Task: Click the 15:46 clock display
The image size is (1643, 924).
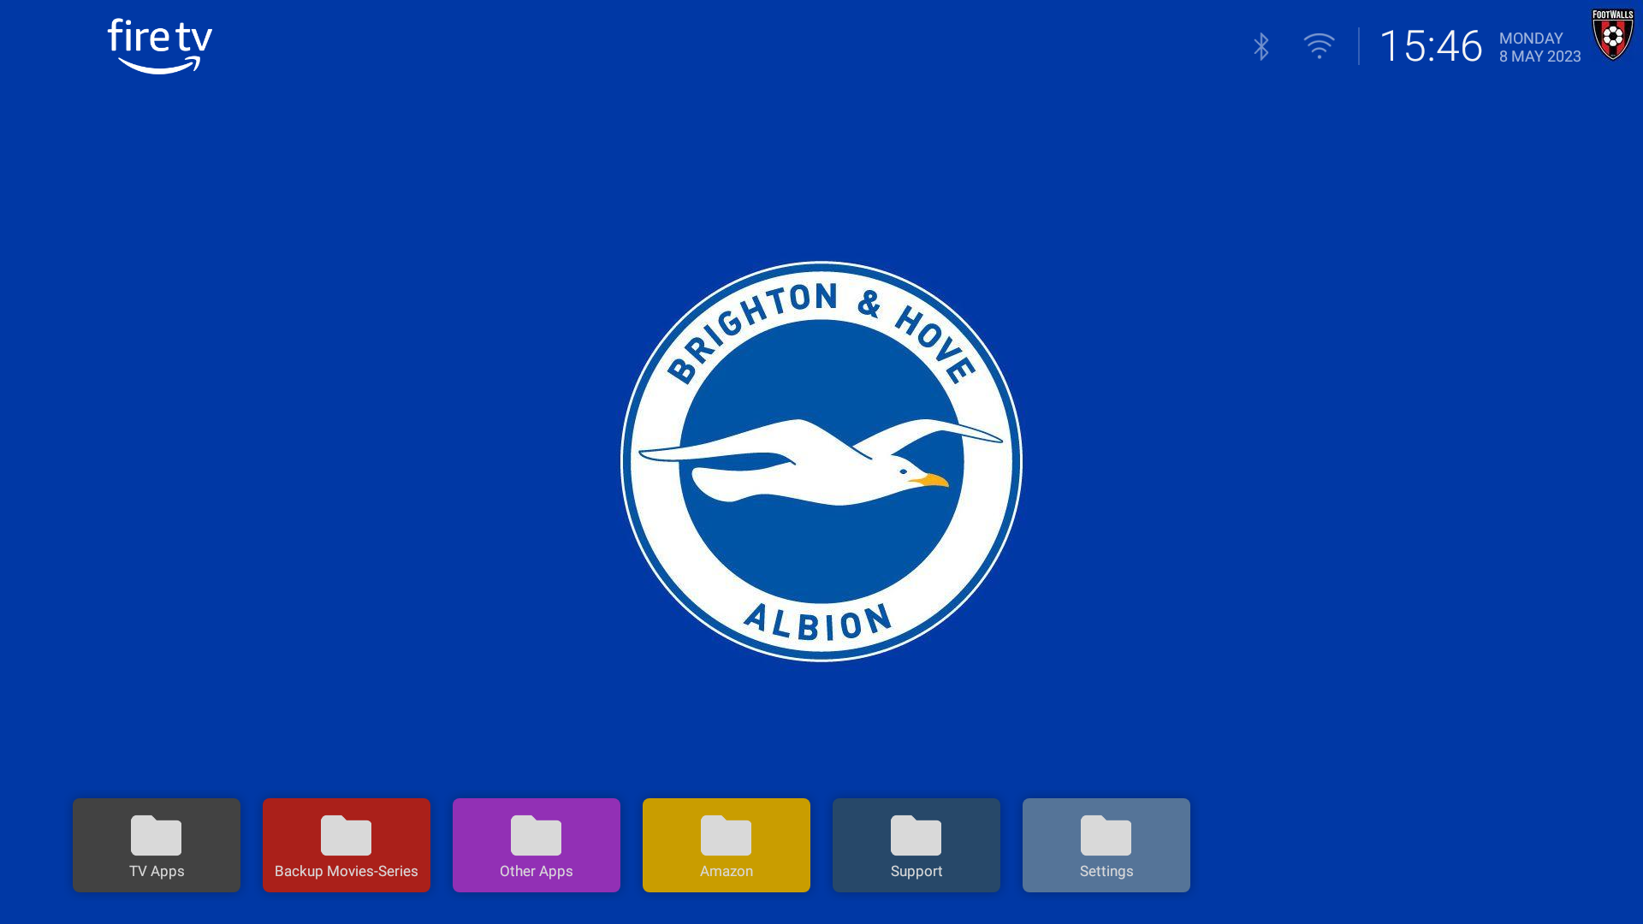Action: pyautogui.click(x=1431, y=46)
